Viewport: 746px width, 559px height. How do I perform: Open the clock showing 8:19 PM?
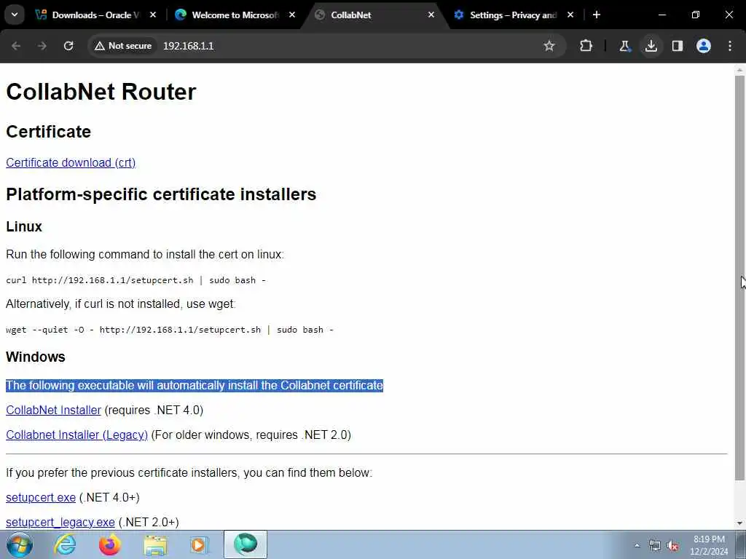click(709, 545)
